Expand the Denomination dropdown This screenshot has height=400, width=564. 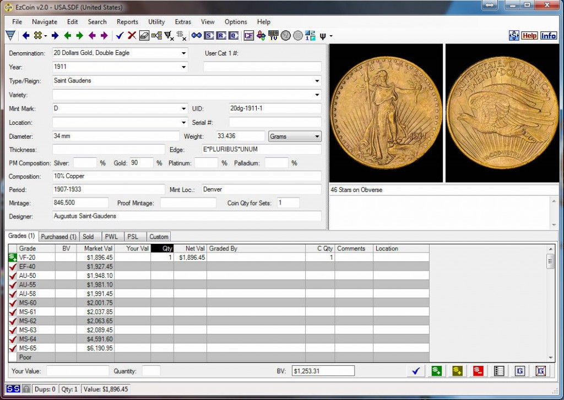pyautogui.click(x=184, y=54)
